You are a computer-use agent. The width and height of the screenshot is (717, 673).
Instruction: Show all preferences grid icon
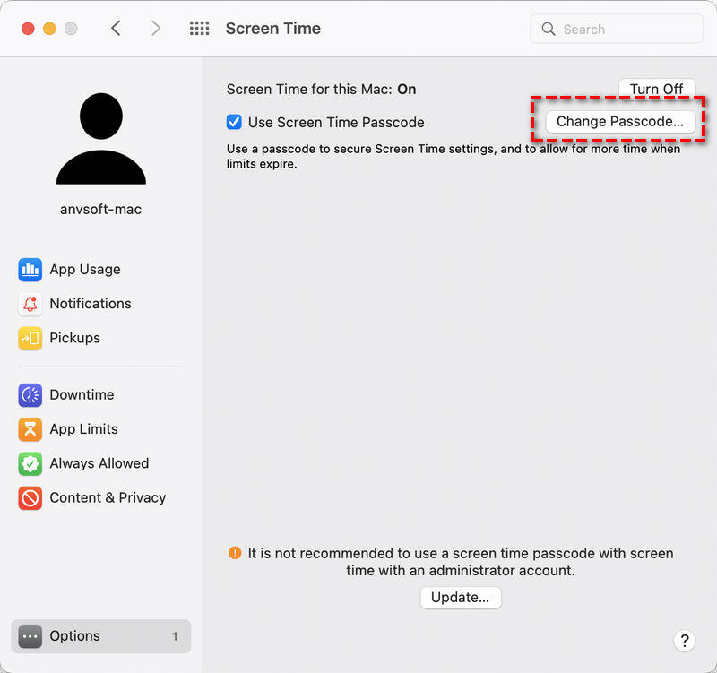tap(199, 29)
